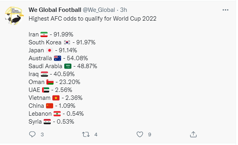Select the Lebanon flag emoji
The height and width of the screenshot is (145, 238).
pyautogui.click(x=57, y=114)
